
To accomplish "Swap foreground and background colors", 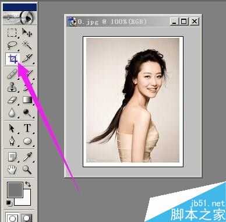I will point(29,184).
